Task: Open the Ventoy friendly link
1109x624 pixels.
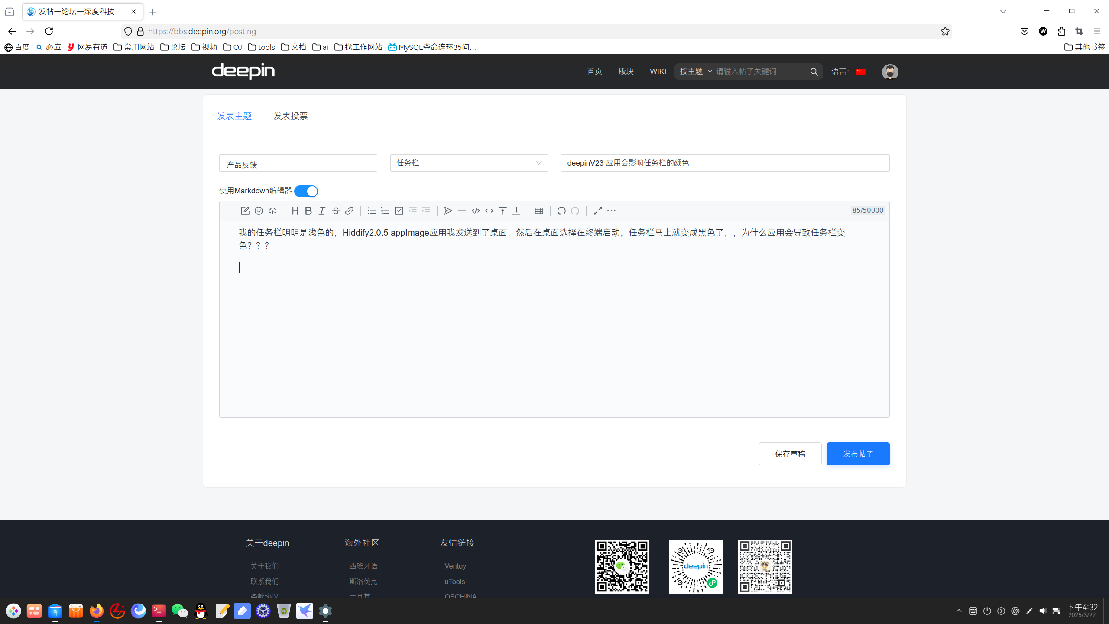Action: [455, 566]
